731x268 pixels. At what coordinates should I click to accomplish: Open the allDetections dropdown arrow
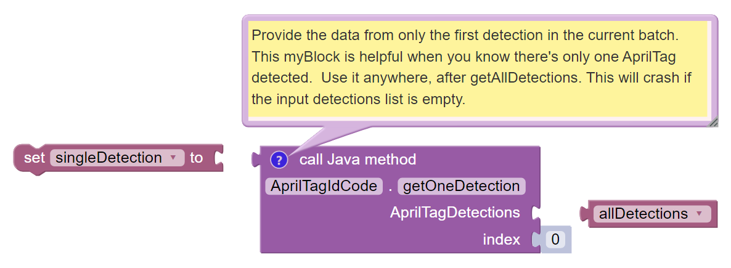coord(699,214)
